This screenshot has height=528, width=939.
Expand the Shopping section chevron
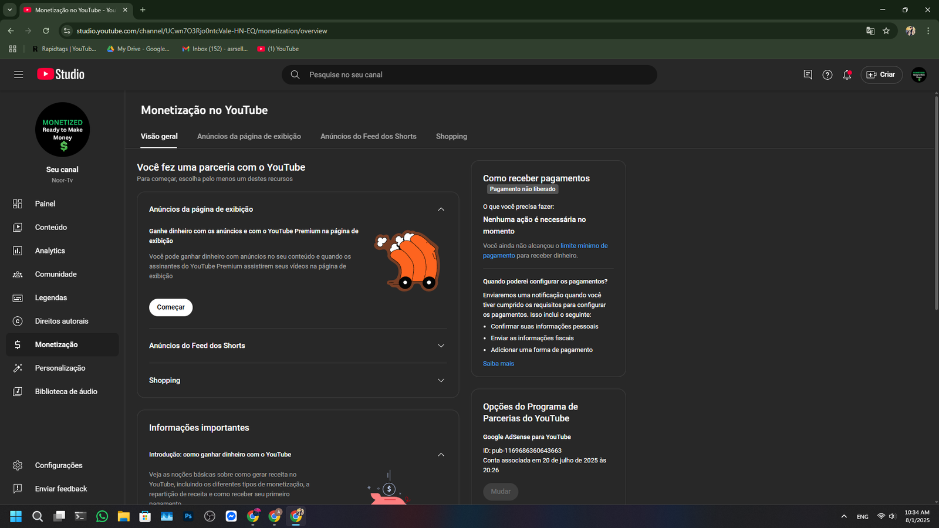click(x=441, y=380)
